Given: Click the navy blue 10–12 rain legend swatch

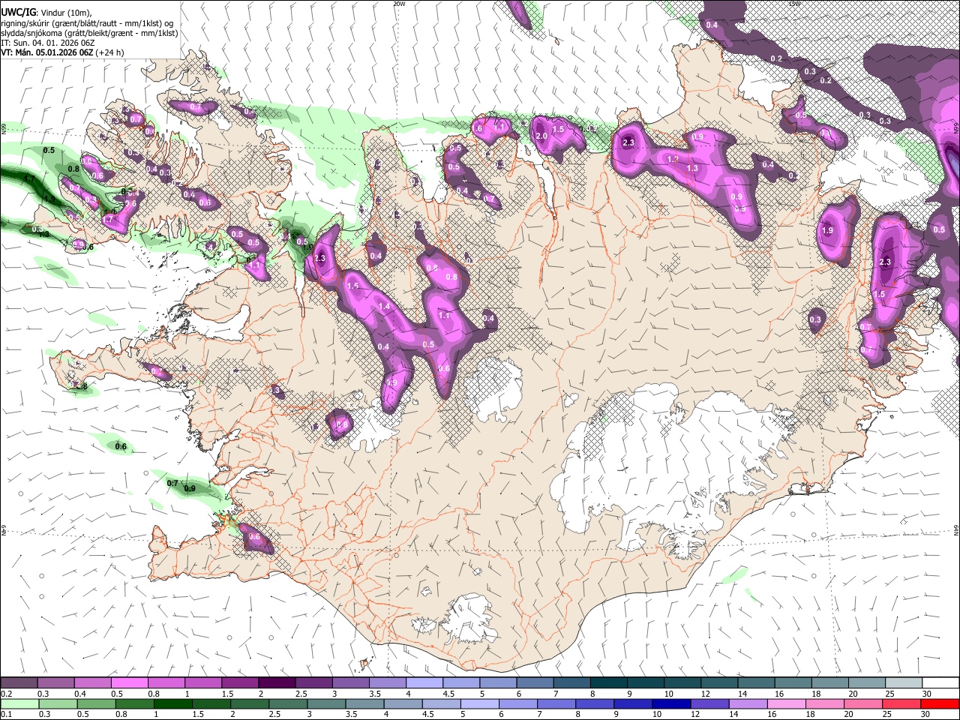Looking at the screenshot, I should coord(670,703).
